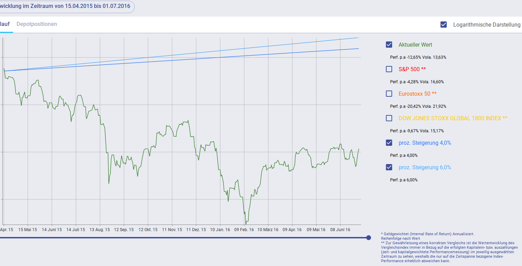Image resolution: width=522 pixels, height=266 pixels.
Task: Click the 09 Feb. 16 axis date
Action: click(244, 230)
